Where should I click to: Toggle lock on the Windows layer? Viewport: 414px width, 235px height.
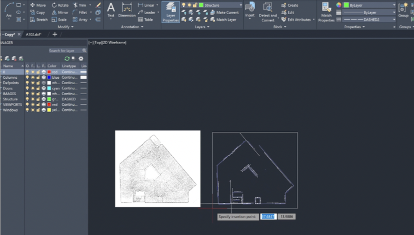point(38,110)
